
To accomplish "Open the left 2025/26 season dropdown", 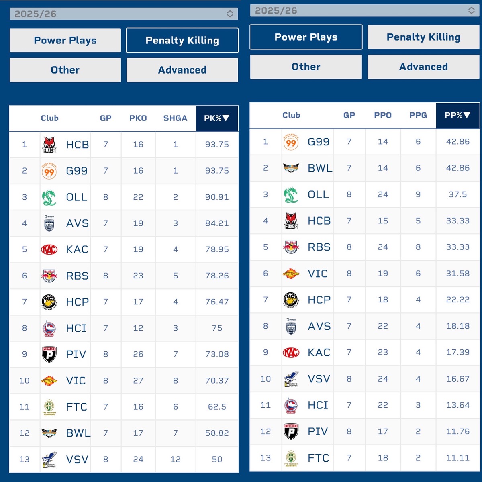I will (x=124, y=14).
